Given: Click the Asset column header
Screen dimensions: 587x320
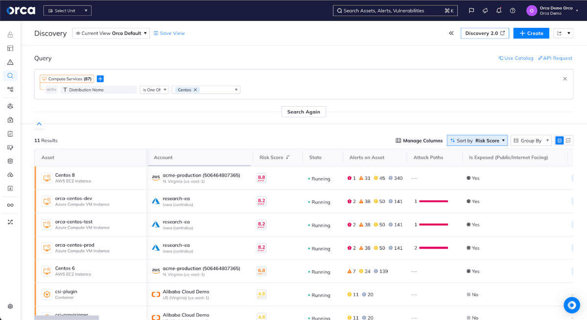Looking at the screenshot, I should [48, 157].
